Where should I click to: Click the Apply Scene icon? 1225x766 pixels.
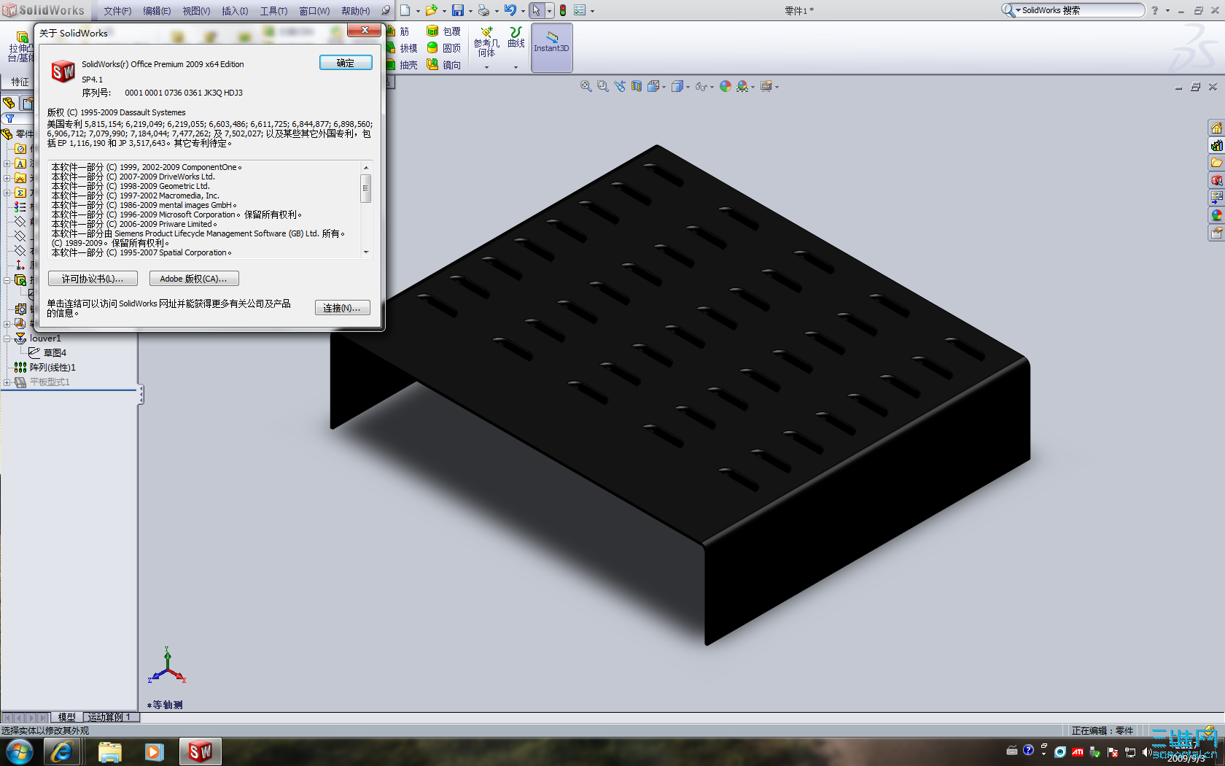[742, 86]
